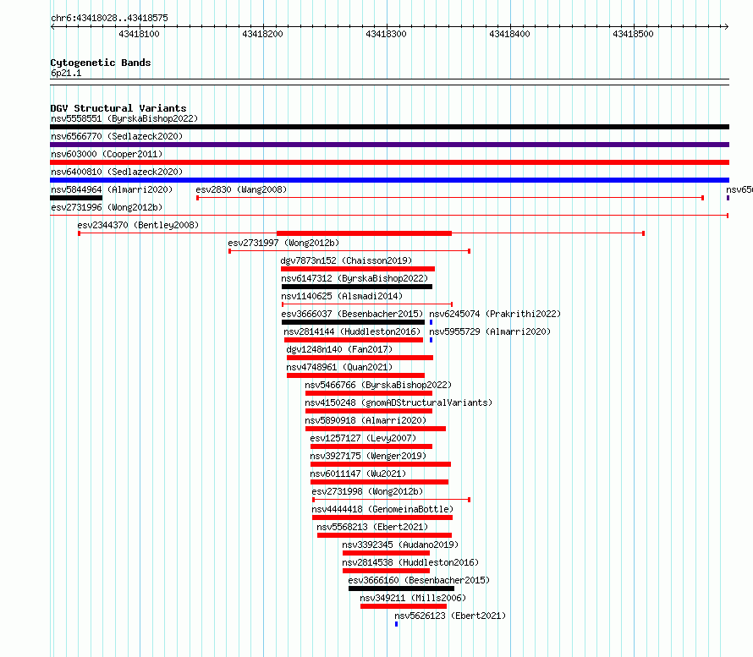Open the nsv6566770 (Sedlazeck2020) label
Image resolution: width=753 pixels, height=657 pixels.
pyautogui.click(x=117, y=136)
